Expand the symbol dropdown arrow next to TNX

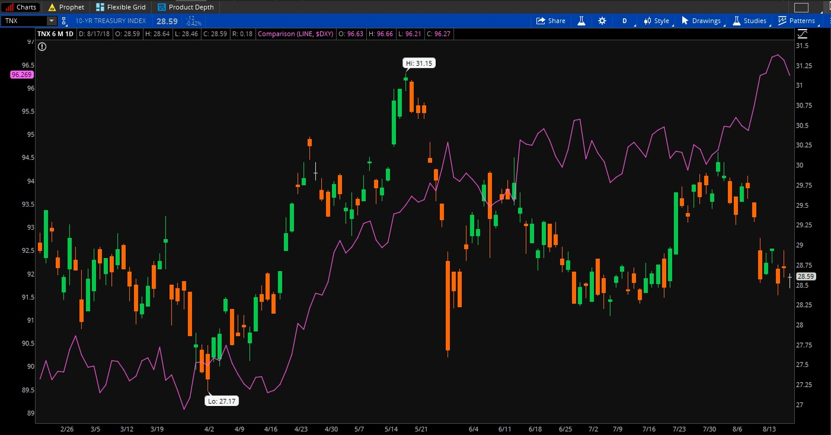52,21
